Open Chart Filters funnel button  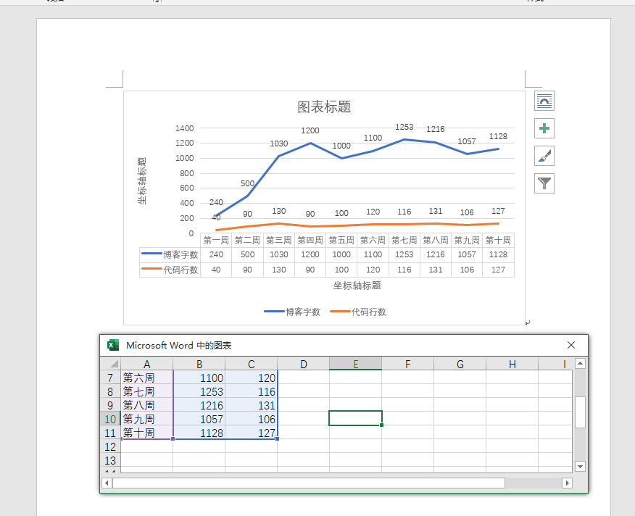pyautogui.click(x=544, y=183)
